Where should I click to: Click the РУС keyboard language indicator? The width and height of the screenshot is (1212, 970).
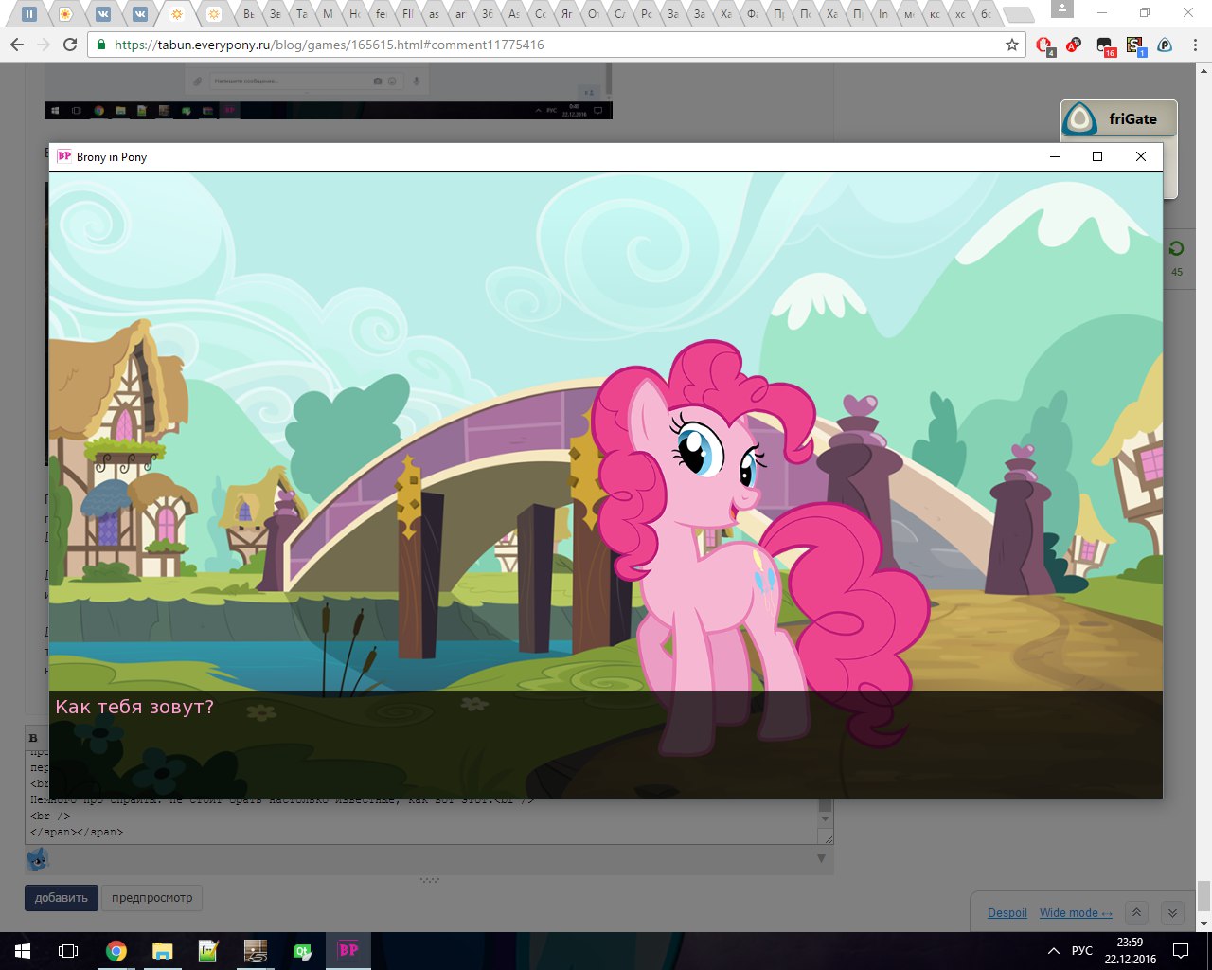1082,951
